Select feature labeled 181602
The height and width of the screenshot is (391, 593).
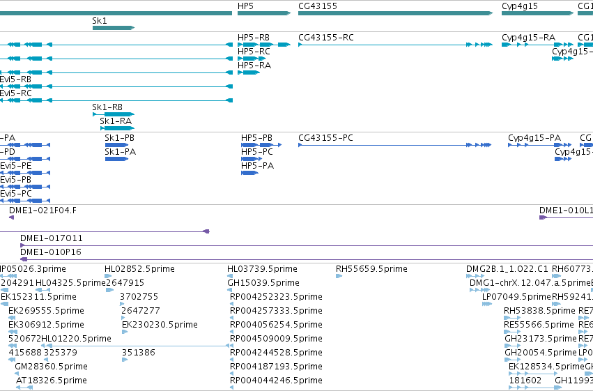[525, 381]
